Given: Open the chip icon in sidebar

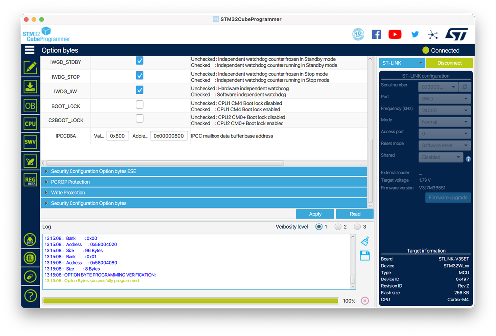Looking at the screenshot, I should pos(30,258).
